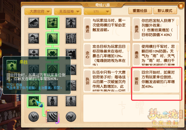
Task: Select the glowing green dots skill node
Action: click(x=53, y=23)
